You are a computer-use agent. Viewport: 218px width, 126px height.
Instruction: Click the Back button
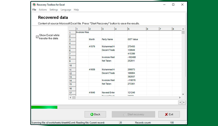[95, 114]
